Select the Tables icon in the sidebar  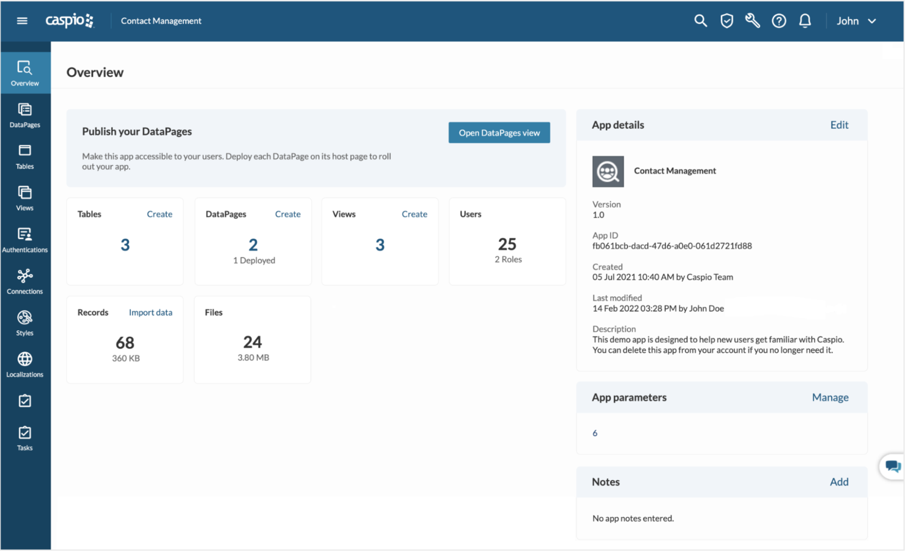coord(24,156)
